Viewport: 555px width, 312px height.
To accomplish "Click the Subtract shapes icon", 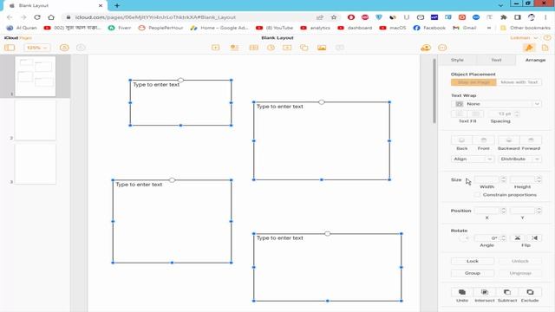I will (507, 292).
